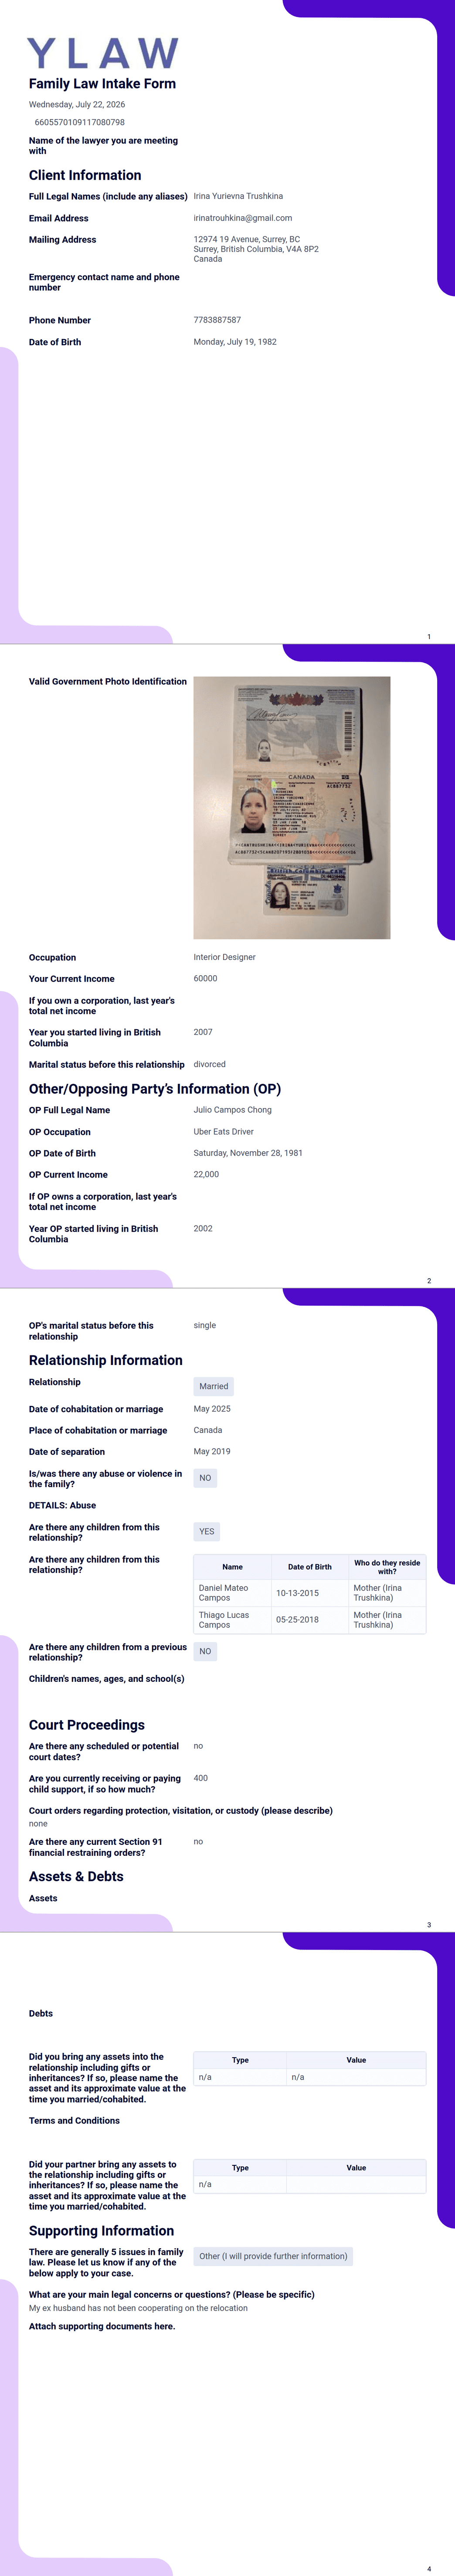Click the email irinatrouhkina@gmail.com

pyautogui.click(x=243, y=218)
